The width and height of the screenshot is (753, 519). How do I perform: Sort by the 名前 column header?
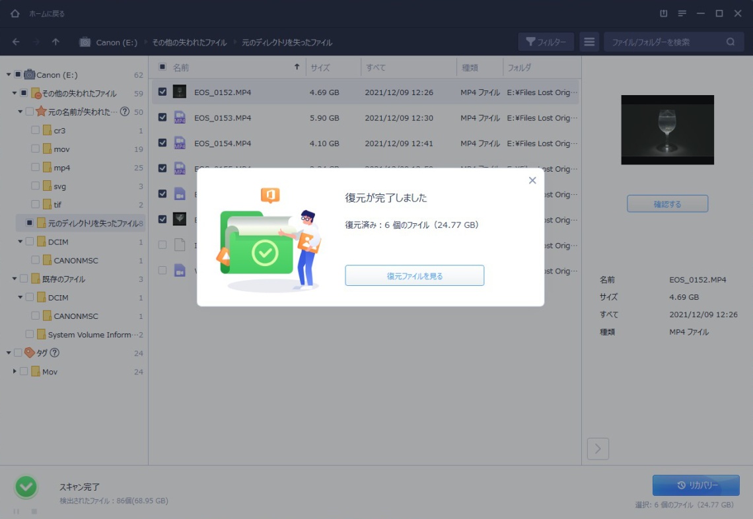(181, 68)
